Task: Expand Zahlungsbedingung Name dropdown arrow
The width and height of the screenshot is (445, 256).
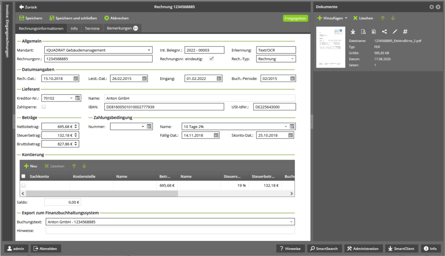Action: (286, 126)
